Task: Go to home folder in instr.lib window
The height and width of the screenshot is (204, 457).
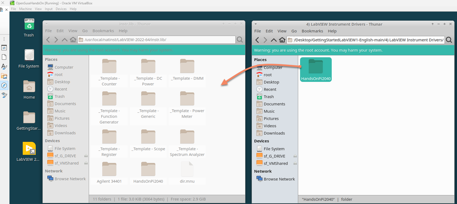Action: [x=73, y=40]
